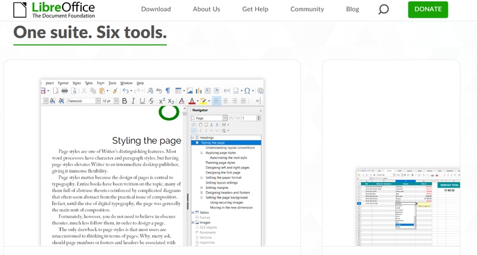Click the Calc spreadsheet screenshot thumbnail

point(408,207)
